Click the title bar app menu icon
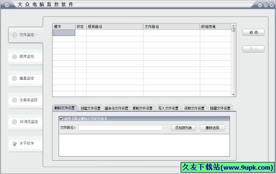 click(7, 5)
